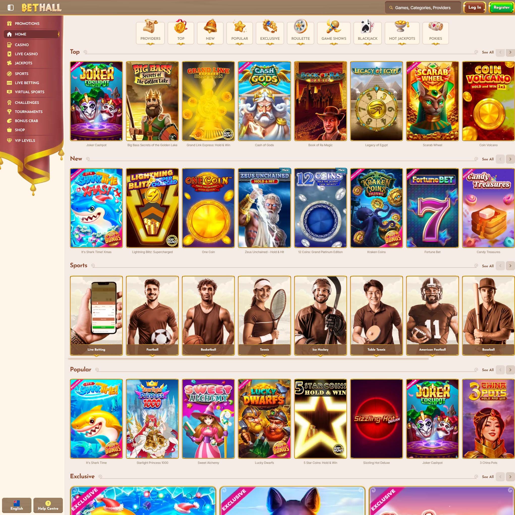The width and height of the screenshot is (515, 515).
Task: Next arrow in the New section
Action: 510,159
